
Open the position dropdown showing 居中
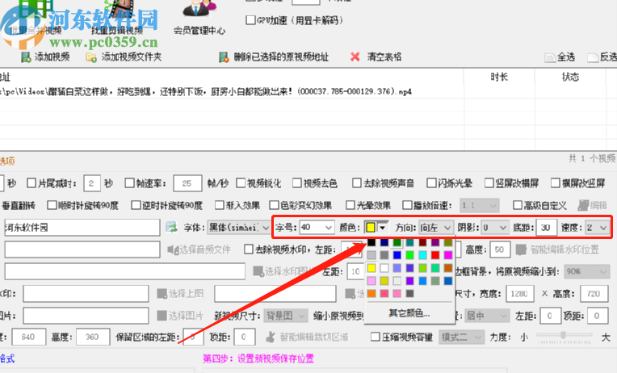pos(488,316)
